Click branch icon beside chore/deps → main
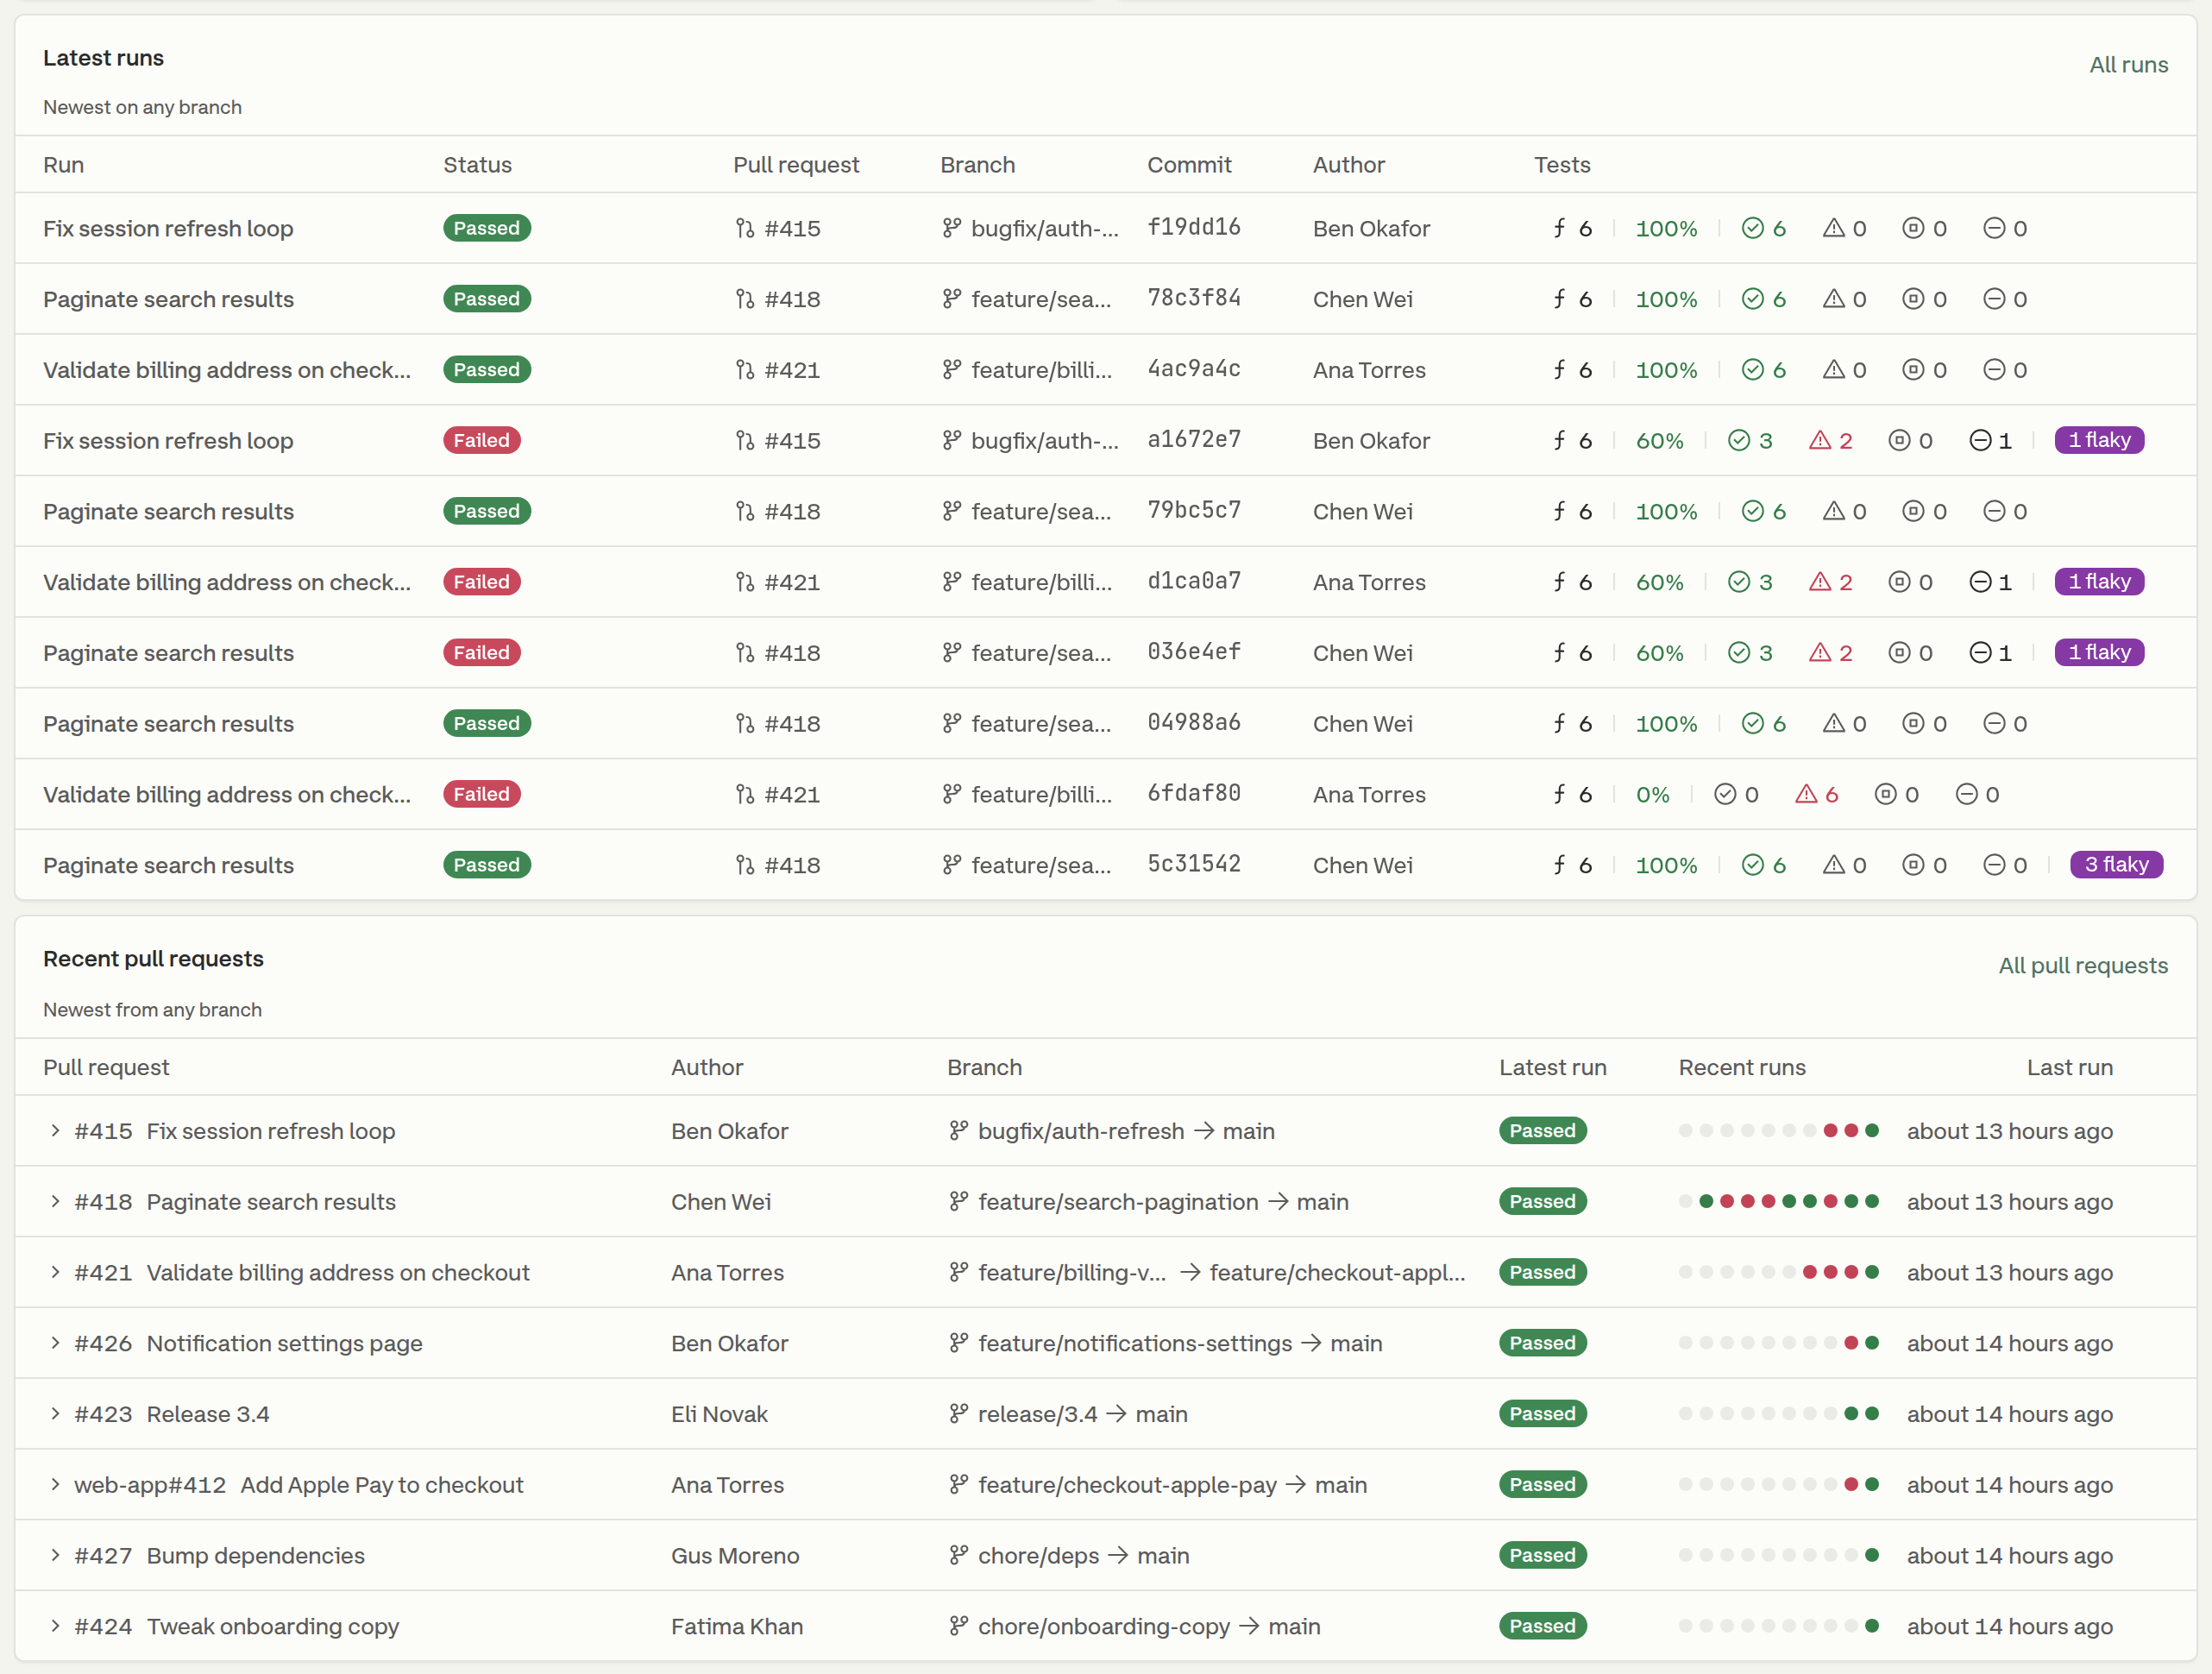 [x=958, y=1555]
